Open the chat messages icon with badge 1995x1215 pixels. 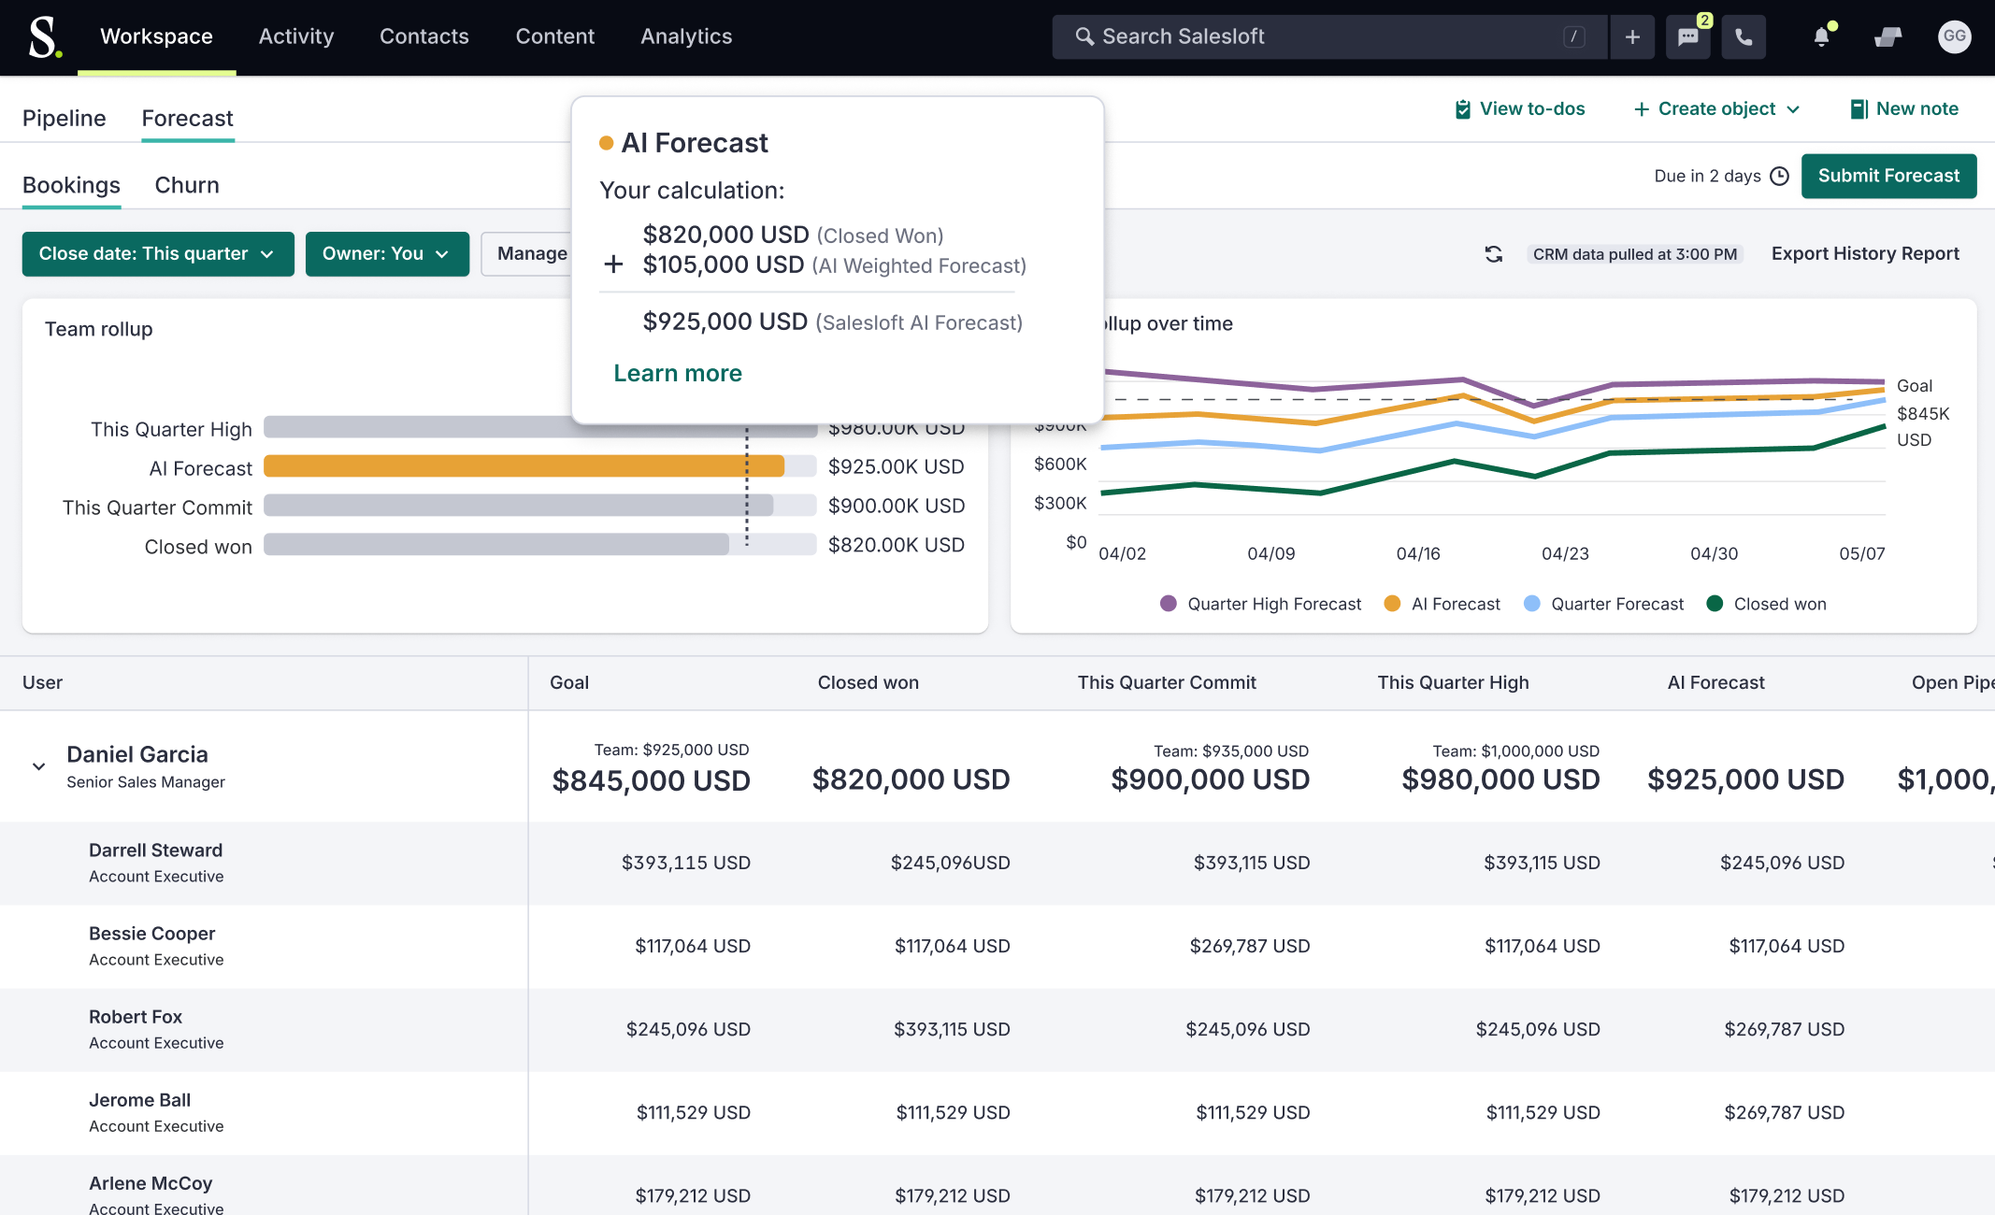coord(1688,37)
